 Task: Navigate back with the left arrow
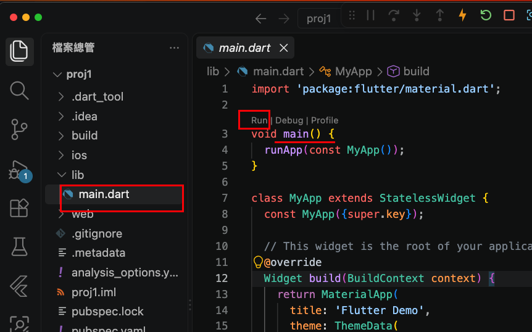260,19
